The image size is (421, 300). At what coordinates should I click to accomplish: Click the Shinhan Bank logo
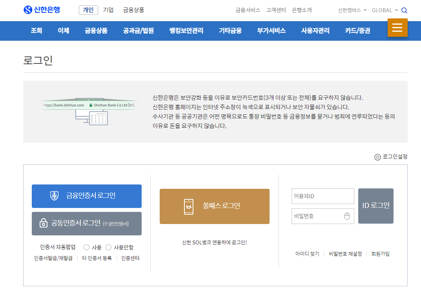coord(42,10)
